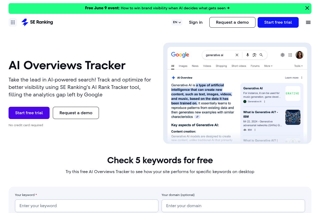Image resolution: width=320 pixels, height=213 pixels.
Task: Click Request a demo in the header
Action: coord(232,22)
